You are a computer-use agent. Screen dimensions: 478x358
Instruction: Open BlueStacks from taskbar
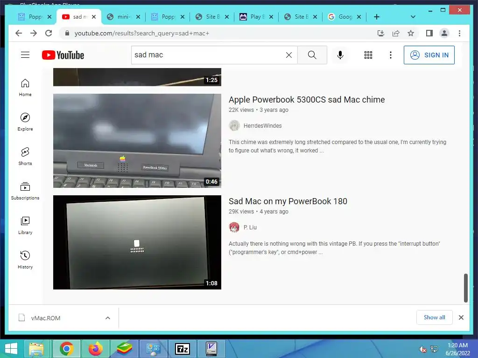125,349
